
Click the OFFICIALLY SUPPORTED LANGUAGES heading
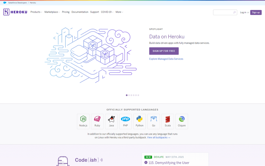click(132, 110)
